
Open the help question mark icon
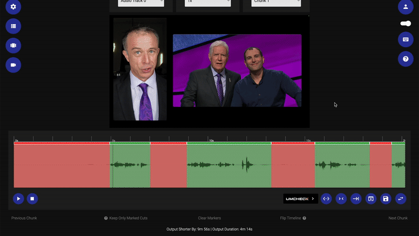click(405, 59)
